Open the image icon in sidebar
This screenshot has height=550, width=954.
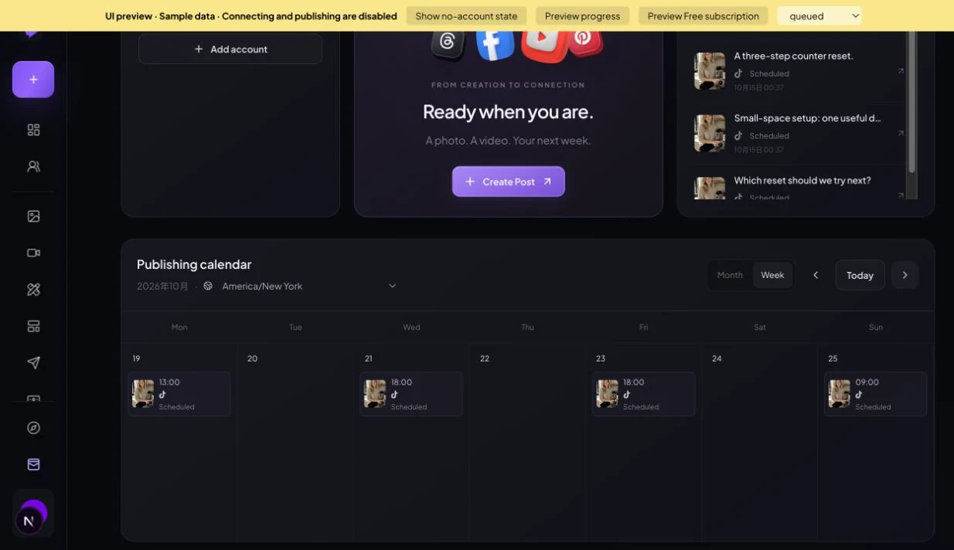[x=33, y=216]
